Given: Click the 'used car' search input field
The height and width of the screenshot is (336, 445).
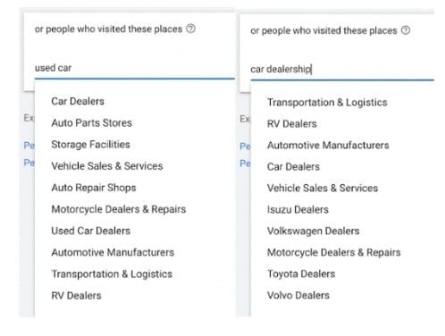Looking at the screenshot, I should (x=135, y=68).
